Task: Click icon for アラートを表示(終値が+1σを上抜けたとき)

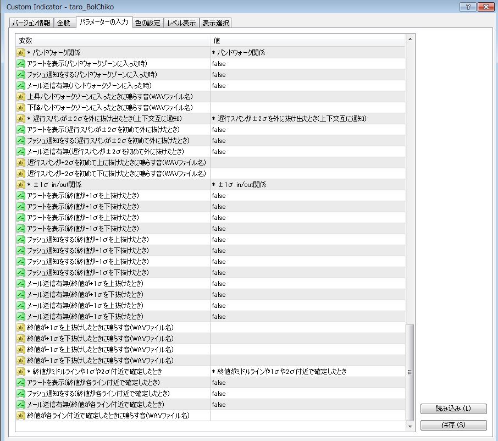Action: (21, 196)
